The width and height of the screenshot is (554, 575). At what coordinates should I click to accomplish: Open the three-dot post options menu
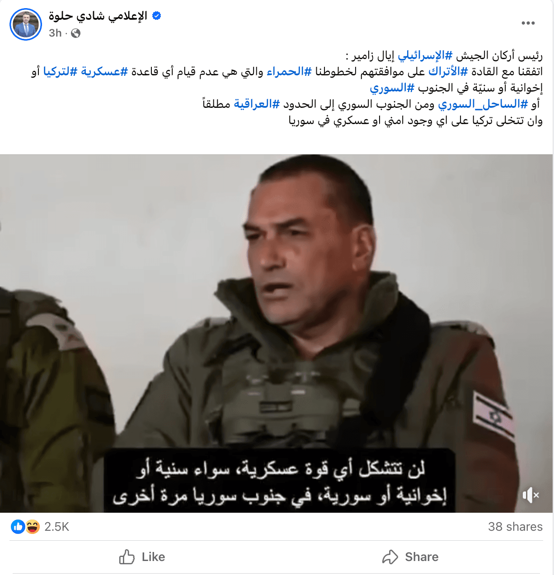point(528,23)
